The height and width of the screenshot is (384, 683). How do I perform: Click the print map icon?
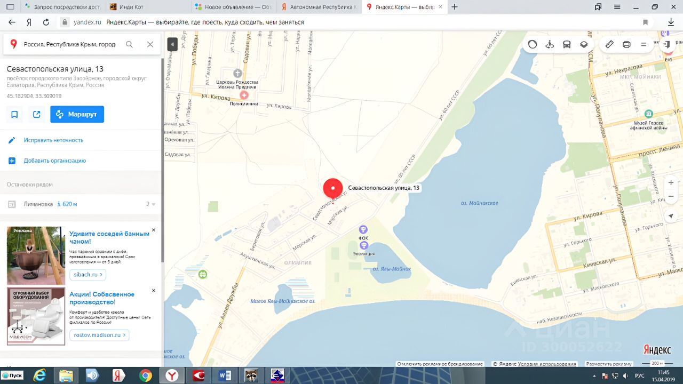(x=626, y=44)
